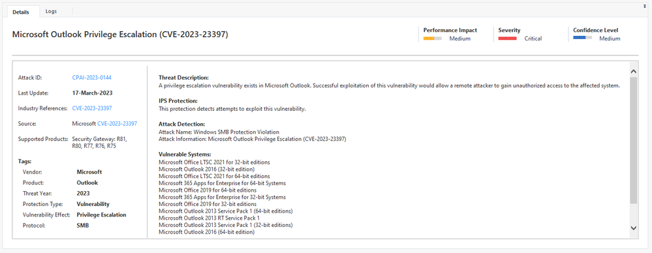Click the Tags heading
Image resolution: width=652 pixels, height=253 pixels.
(x=25, y=162)
